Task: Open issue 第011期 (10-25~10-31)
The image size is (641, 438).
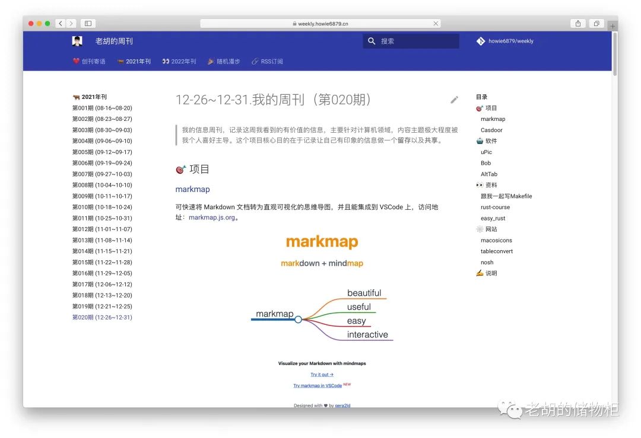Action: click(102, 218)
